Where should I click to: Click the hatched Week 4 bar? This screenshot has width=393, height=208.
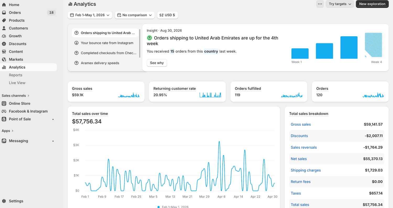(373, 45)
